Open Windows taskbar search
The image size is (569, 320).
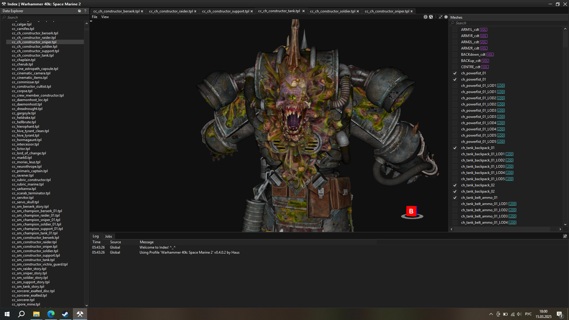[21, 314]
